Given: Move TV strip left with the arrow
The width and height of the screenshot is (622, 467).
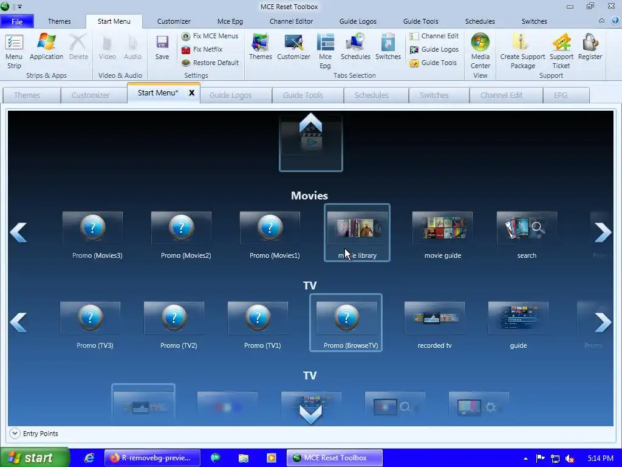Looking at the screenshot, I should pyautogui.click(x=18, y=322).
